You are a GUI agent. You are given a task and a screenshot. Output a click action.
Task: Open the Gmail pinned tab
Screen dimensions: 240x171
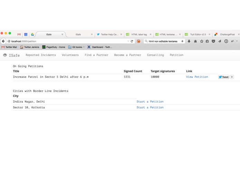[19, 35]
